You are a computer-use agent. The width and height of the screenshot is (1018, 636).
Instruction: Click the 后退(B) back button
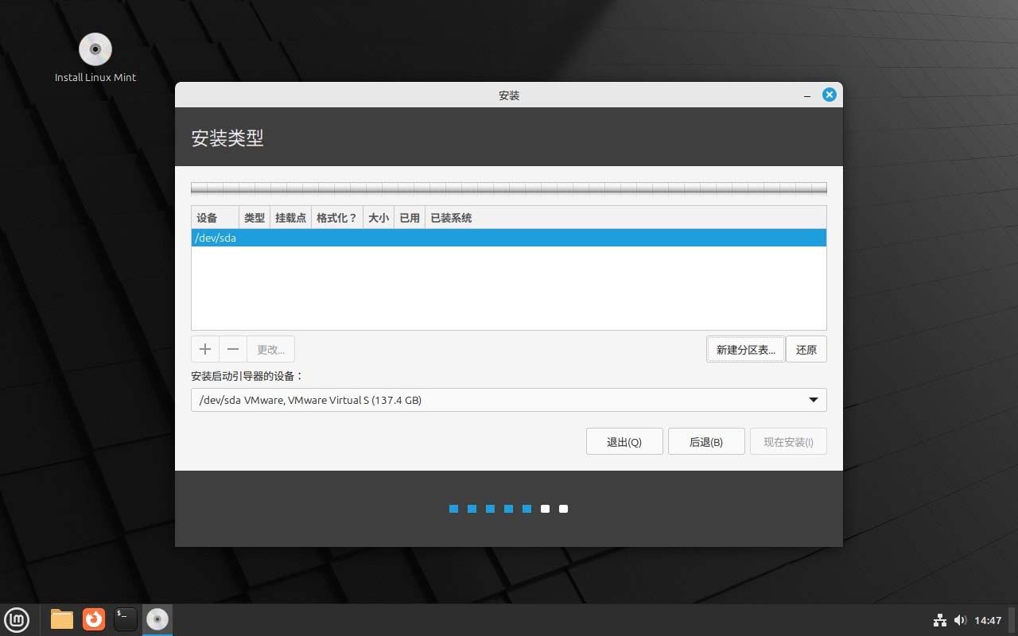point(706,441)
